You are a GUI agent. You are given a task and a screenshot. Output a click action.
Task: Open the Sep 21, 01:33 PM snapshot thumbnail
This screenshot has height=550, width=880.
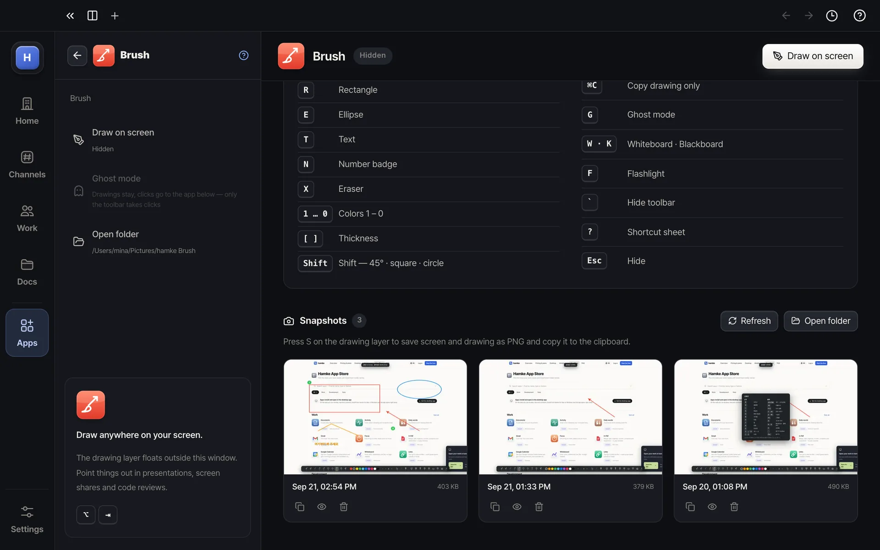click(x=571, y=417)
